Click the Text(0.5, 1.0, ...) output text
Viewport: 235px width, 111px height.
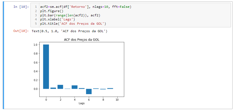69,31
